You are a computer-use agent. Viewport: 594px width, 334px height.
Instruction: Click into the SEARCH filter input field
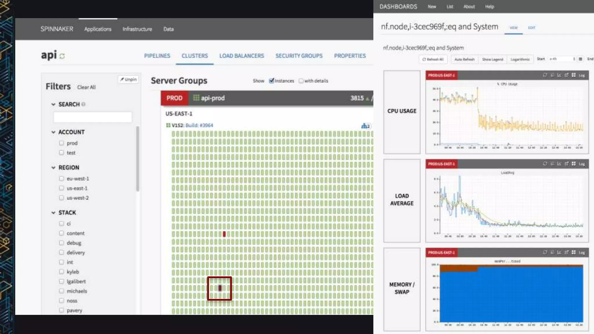93,117
